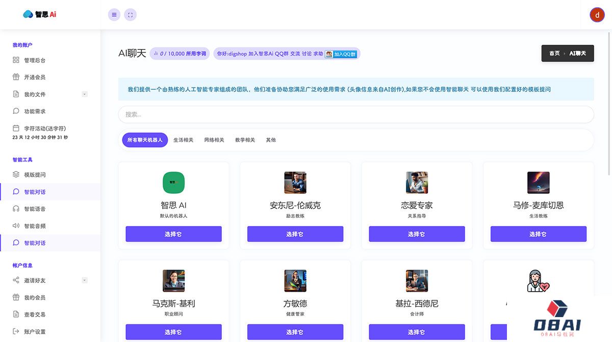
Task: Click the 基拉-西德尼 avatar image
Action: (x=417, y=281)
